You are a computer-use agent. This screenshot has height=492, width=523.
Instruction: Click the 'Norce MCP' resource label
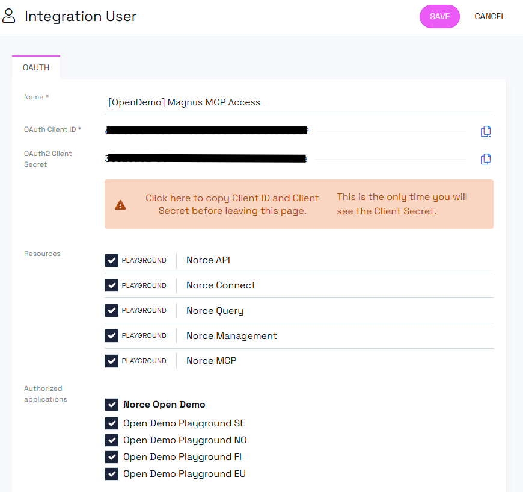coord(211,361)
